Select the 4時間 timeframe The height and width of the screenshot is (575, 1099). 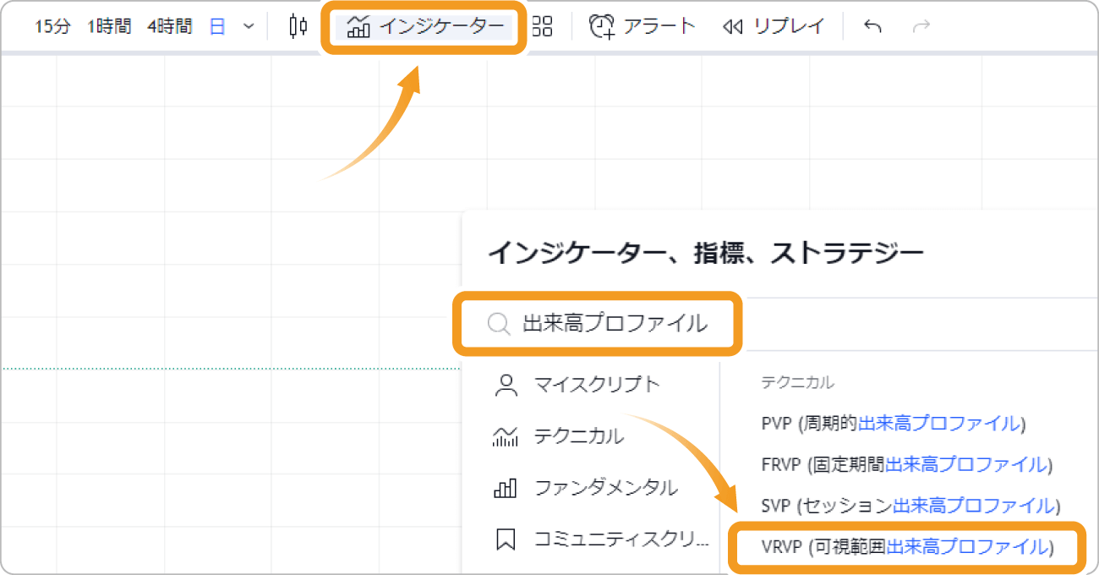(x=169, y=26)
